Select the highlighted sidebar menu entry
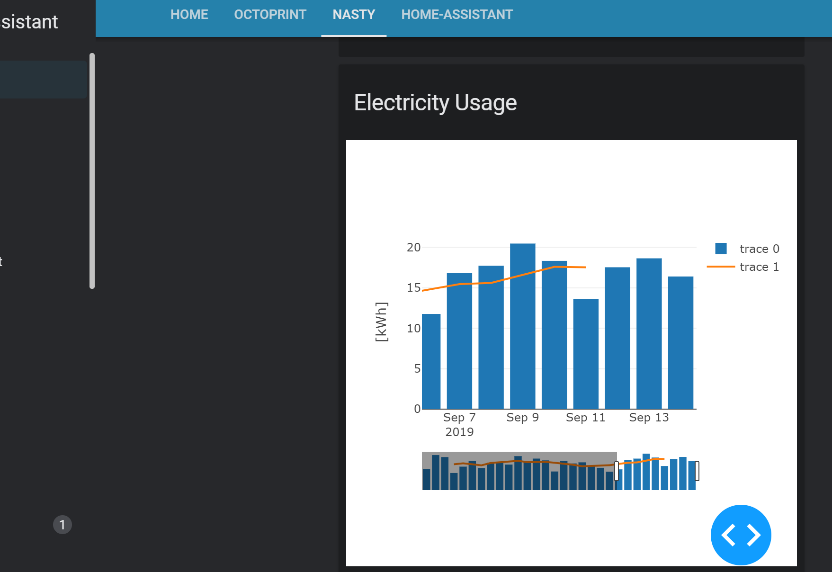 (x=43, y=79)
